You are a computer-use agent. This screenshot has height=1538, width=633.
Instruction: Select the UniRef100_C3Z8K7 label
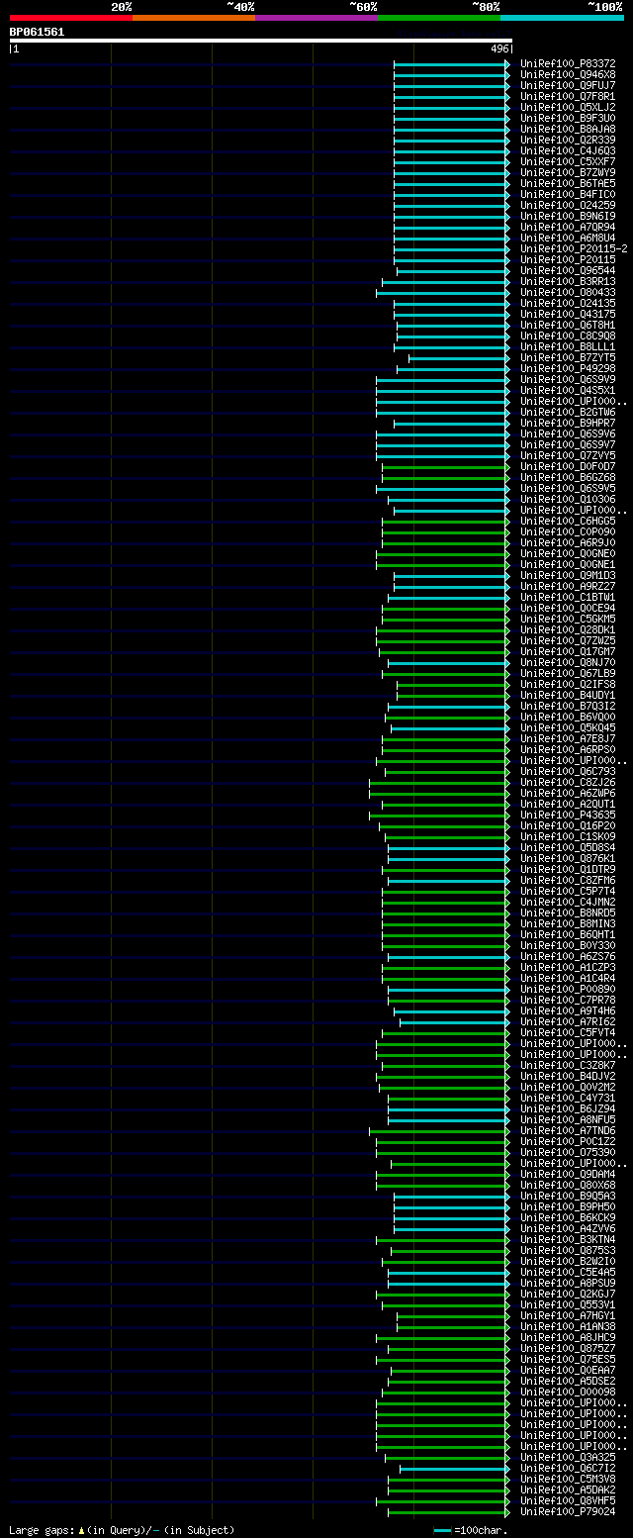click(568, 1066)
